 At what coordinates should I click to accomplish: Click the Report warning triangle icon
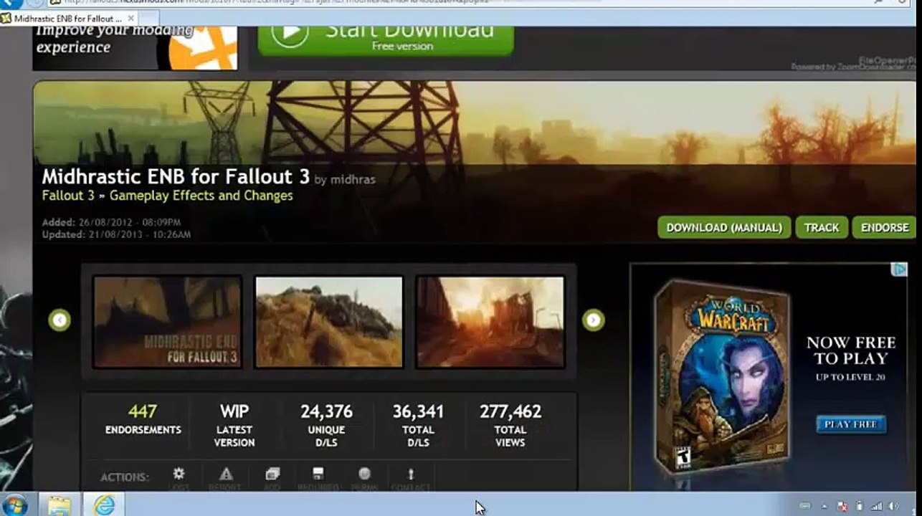(226, 474)
